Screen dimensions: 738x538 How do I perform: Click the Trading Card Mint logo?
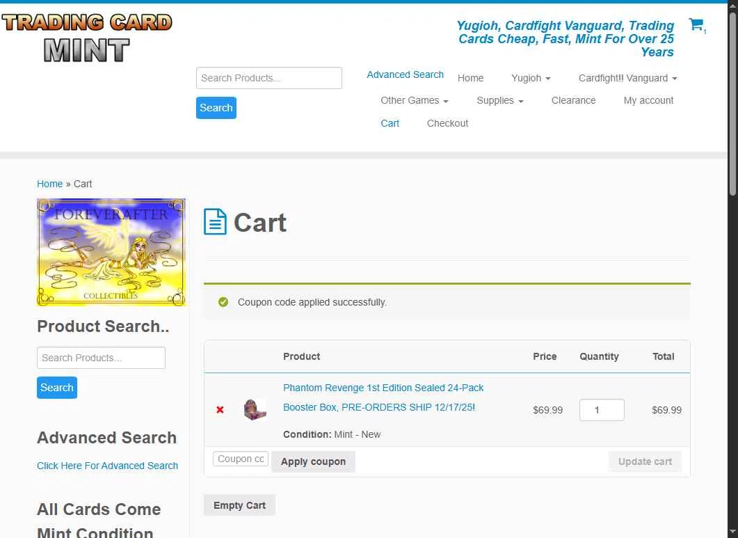tap(87, 38)
